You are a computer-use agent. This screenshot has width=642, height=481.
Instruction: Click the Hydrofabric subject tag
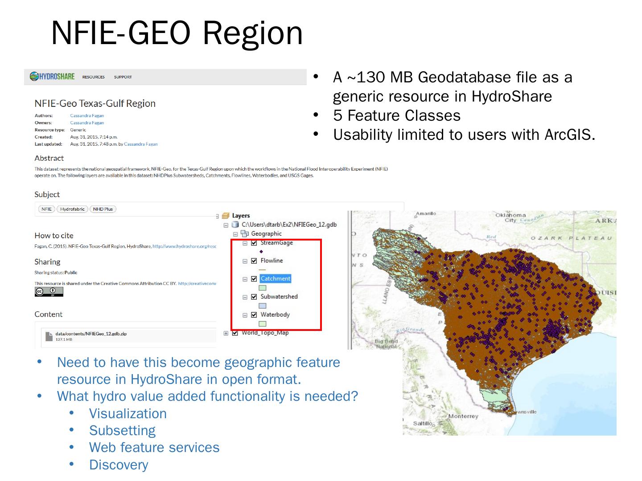(72, 209)
